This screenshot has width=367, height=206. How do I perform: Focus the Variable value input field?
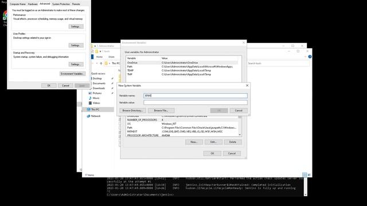pos(196,102)
